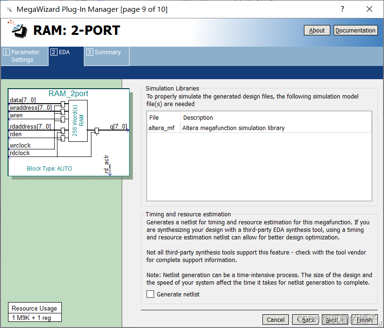Click the page number 1 box on Parameter Settings
384x328 pixels.
(x=7, y=52)
